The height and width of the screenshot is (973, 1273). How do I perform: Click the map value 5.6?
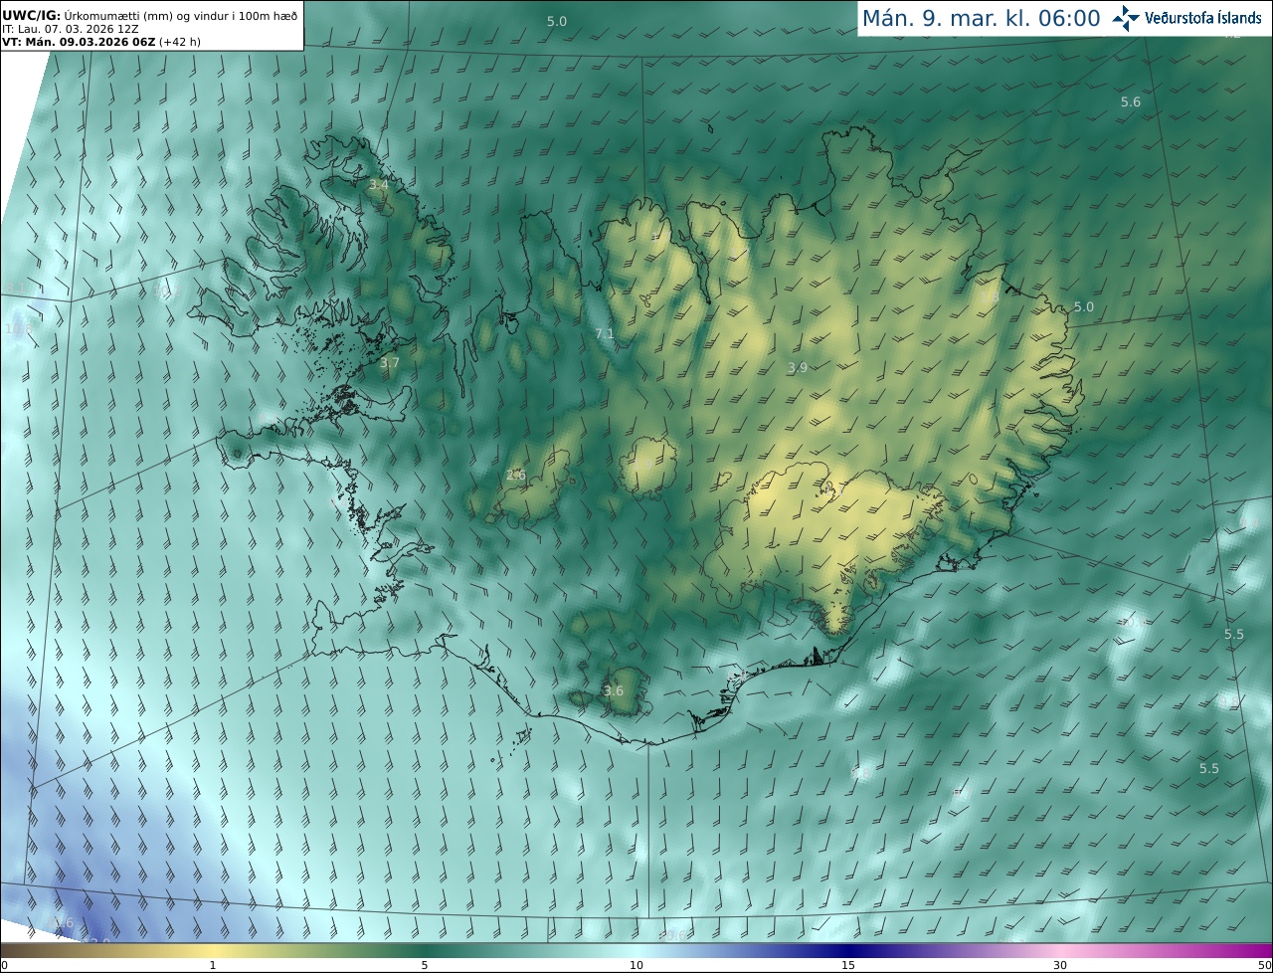[x=1131, y=101]
